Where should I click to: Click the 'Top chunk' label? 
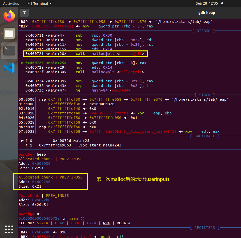pos(29,196)
